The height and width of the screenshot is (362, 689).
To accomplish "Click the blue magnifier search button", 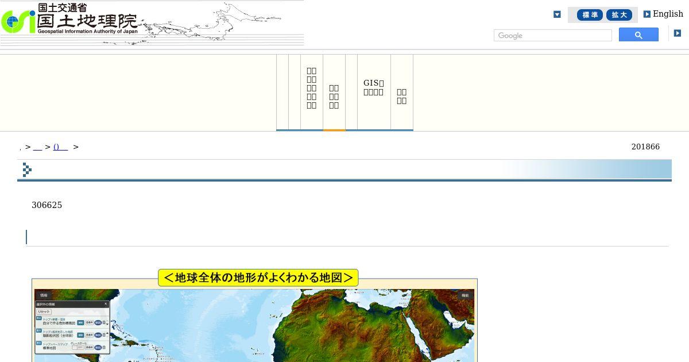I will pos(638,35).
